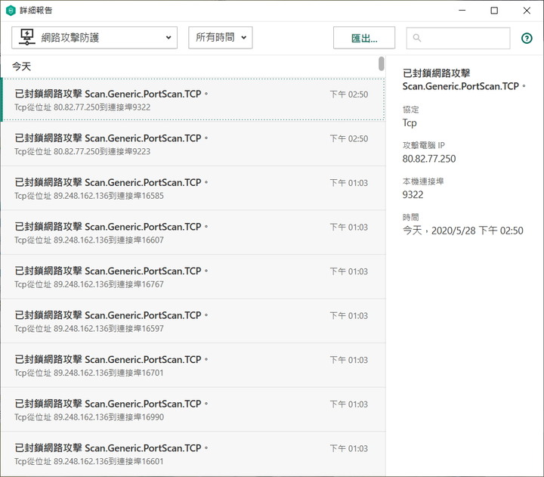Screen dimensions: 544x477
Task: Select the event for port 16601
Action: tap(193, 454)
